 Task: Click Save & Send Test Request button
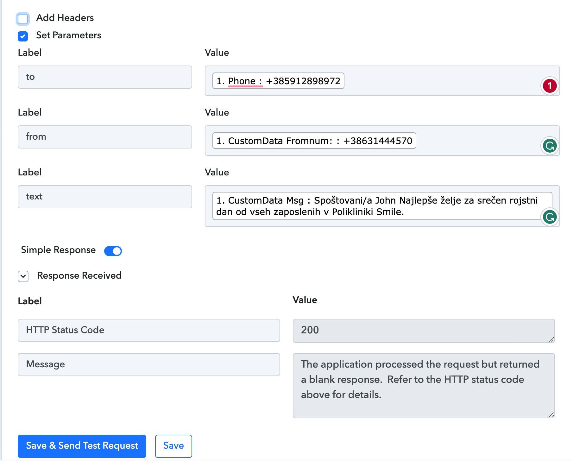pyautogui.click(x=82, y=446)
